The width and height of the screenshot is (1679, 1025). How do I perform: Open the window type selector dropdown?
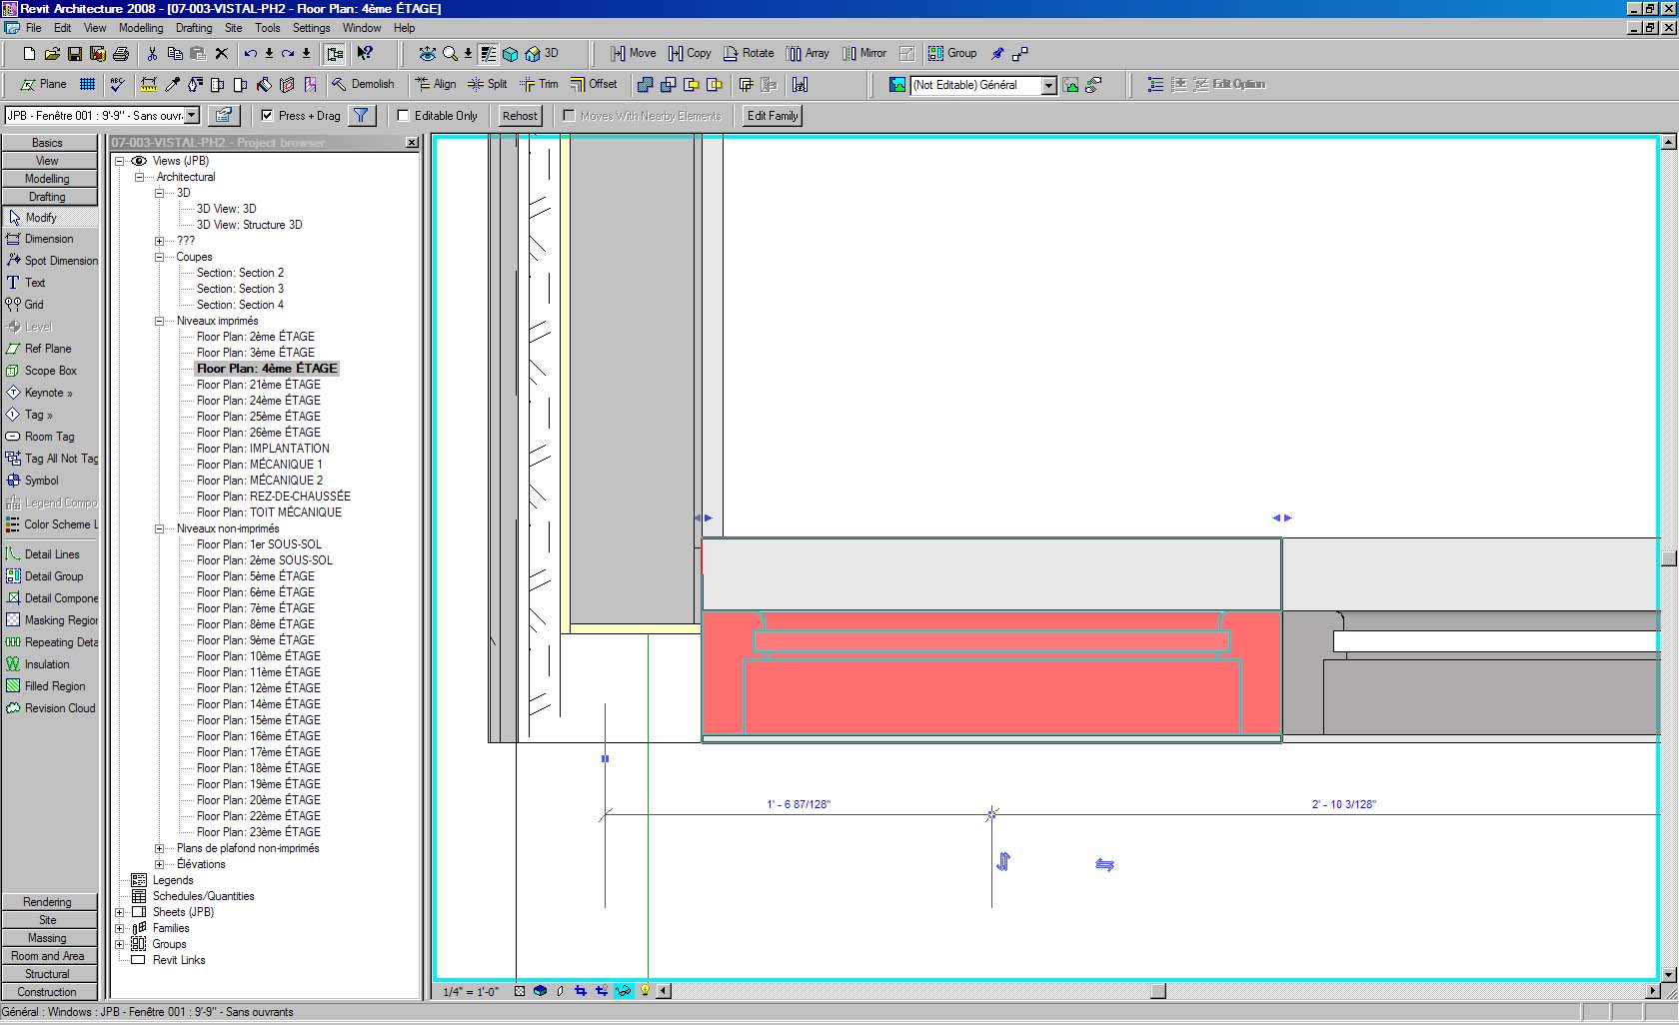(x=192, y=116)
